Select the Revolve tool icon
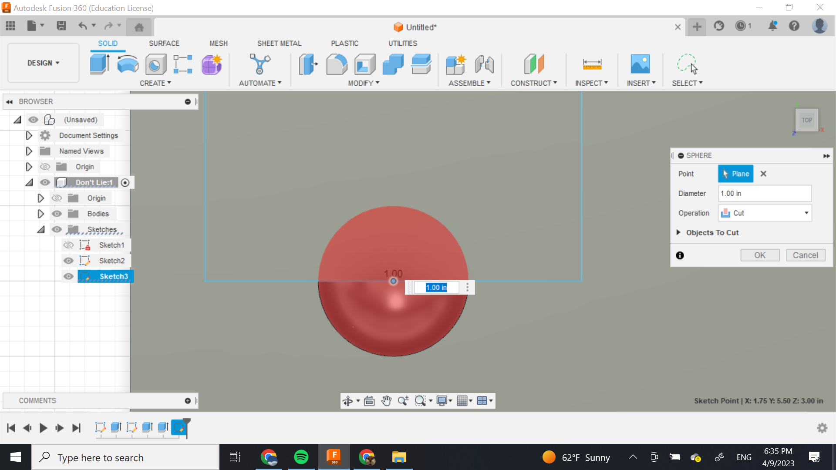The height and width of the screenshot is (470, 836). [x=128, y=64]
